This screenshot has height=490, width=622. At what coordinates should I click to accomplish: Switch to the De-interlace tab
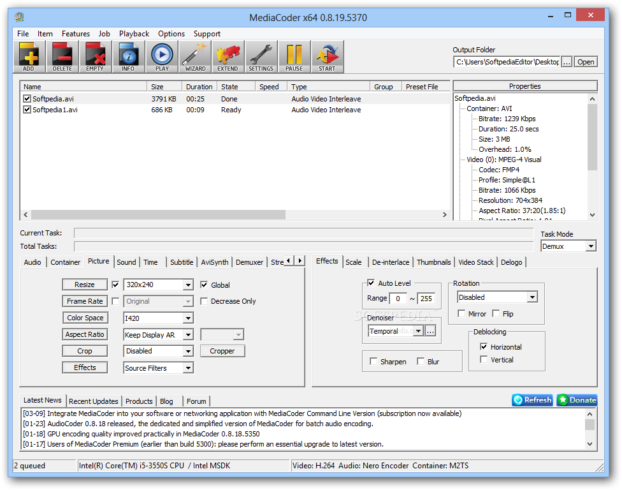click(390, 262)
